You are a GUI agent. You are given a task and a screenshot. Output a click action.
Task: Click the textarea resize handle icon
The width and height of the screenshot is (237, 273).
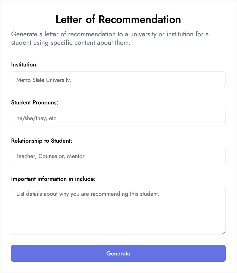[x=223, y=232]
